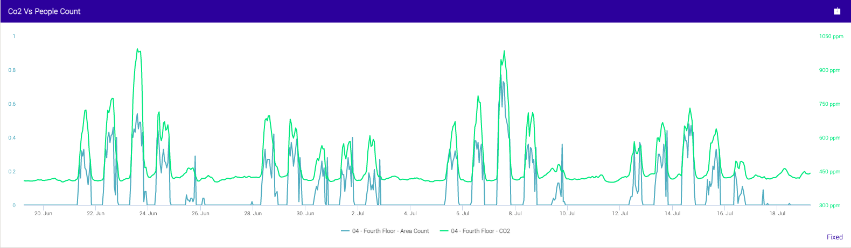851x248 pixels.
Task: Select the 300 ppm axis label
Action: pos(829,206)
